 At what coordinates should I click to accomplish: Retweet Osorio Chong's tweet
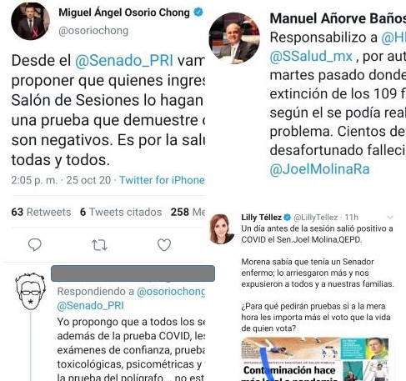click(99, 245)
